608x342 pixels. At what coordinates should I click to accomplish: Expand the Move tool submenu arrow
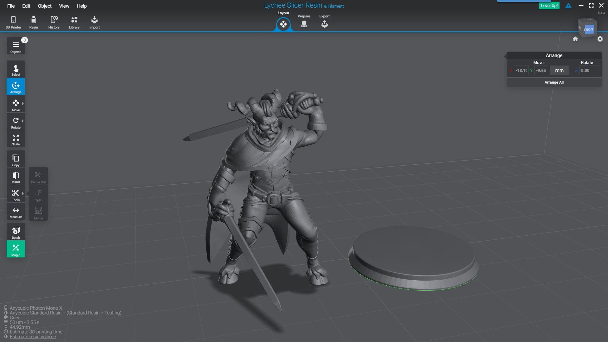23,104
